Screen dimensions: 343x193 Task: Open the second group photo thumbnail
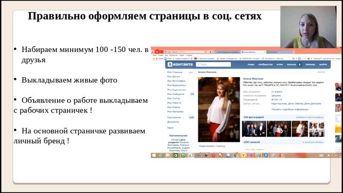coord(279,129)
